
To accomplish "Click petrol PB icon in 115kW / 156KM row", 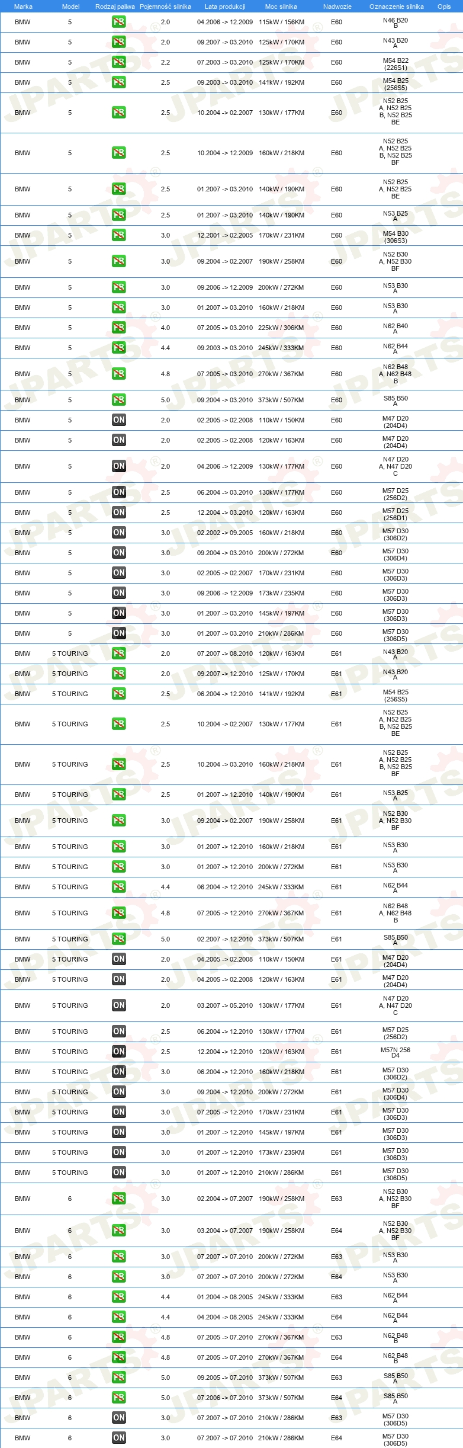I will (x=118, y=22).
